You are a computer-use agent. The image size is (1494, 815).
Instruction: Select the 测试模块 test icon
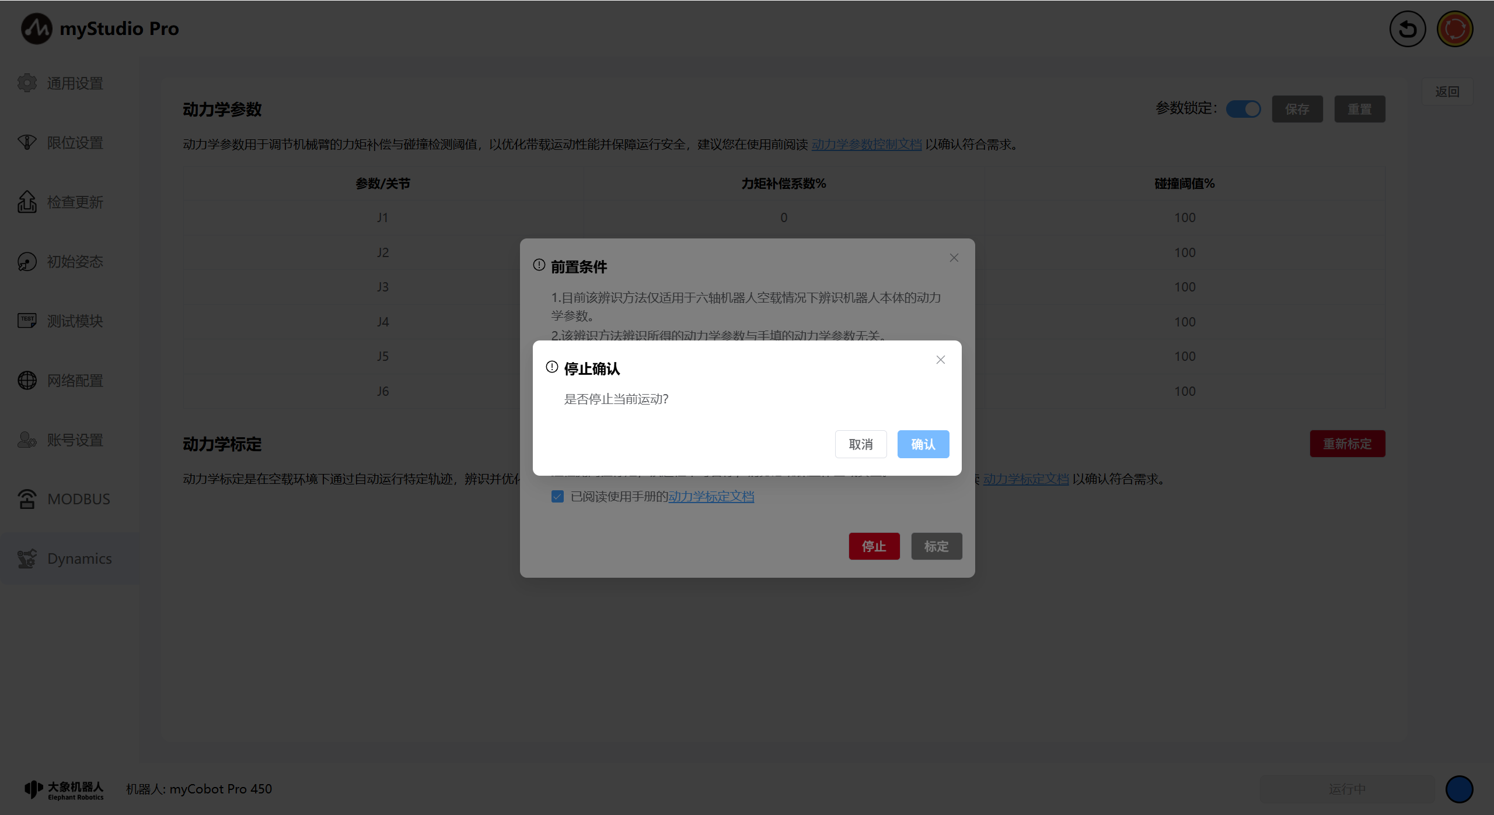(x=27, y=321)
